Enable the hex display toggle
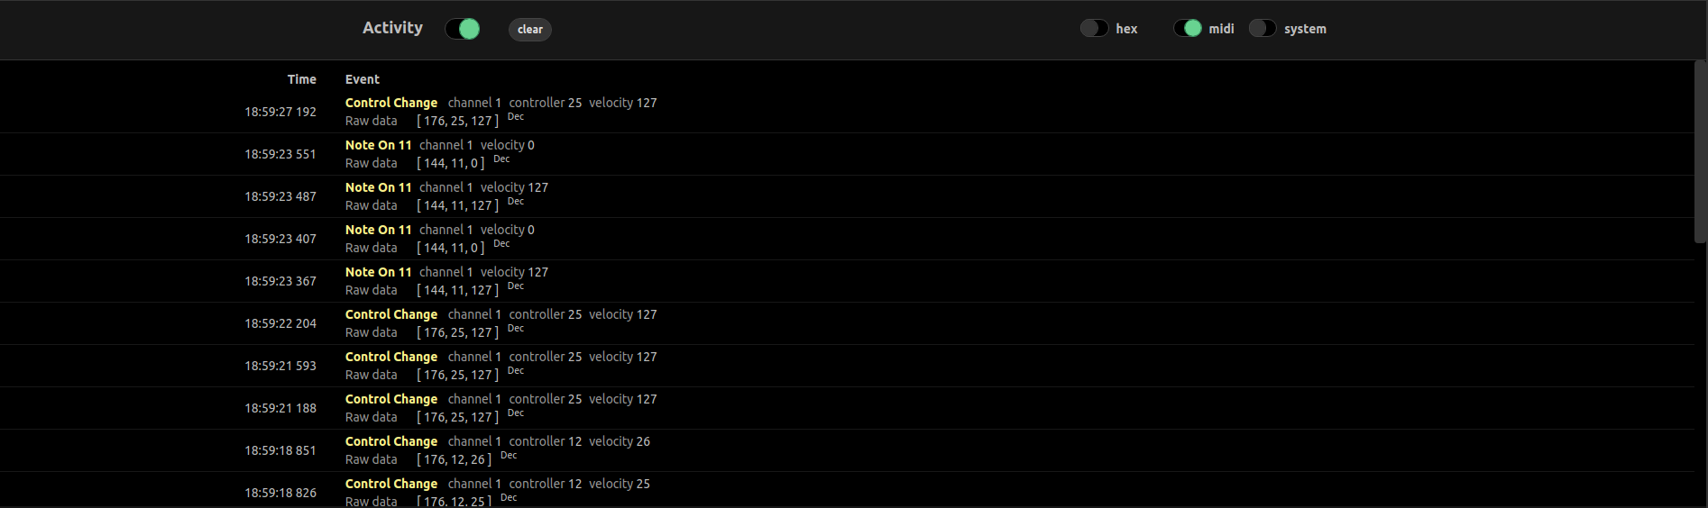Screen dimensions: 1708x508 tap(1094, 29)
